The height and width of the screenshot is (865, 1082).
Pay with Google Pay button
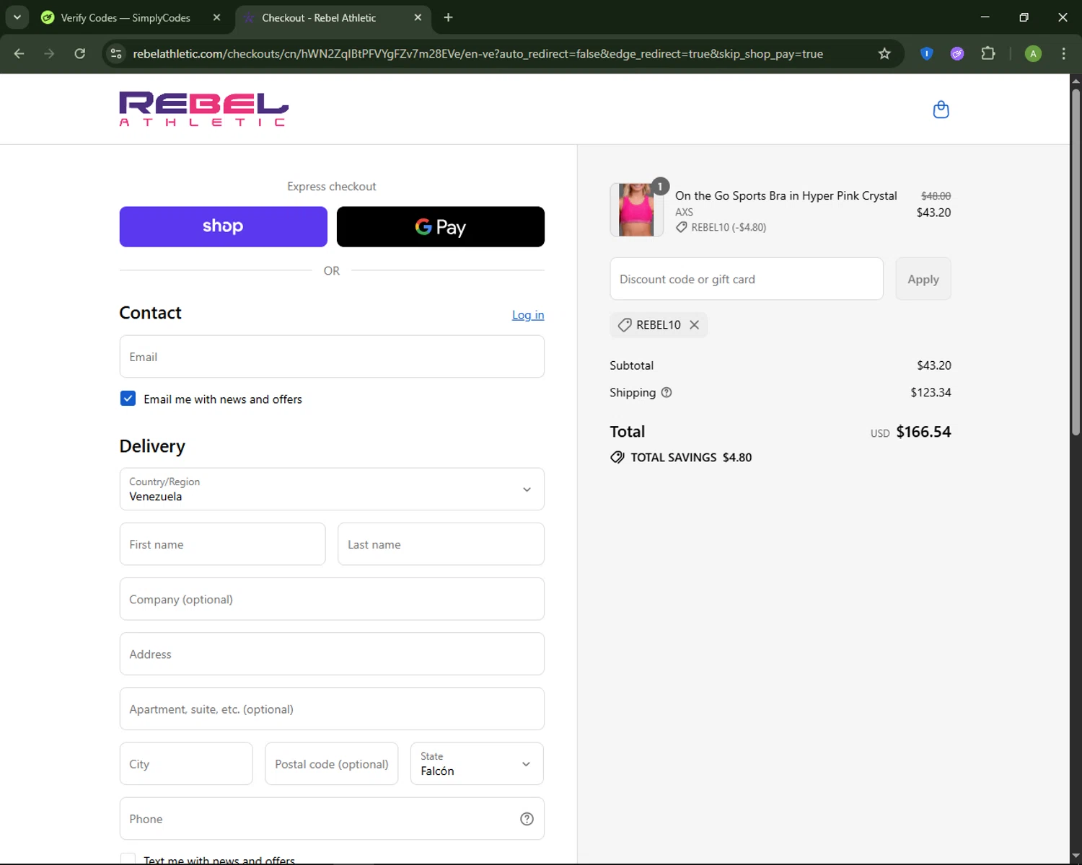pos(441,227)
